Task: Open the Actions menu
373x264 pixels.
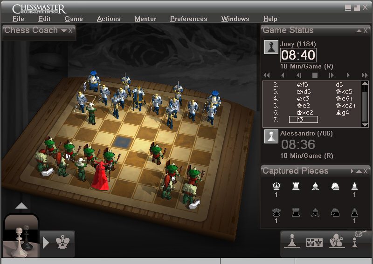Action: (x=109, y=19)
